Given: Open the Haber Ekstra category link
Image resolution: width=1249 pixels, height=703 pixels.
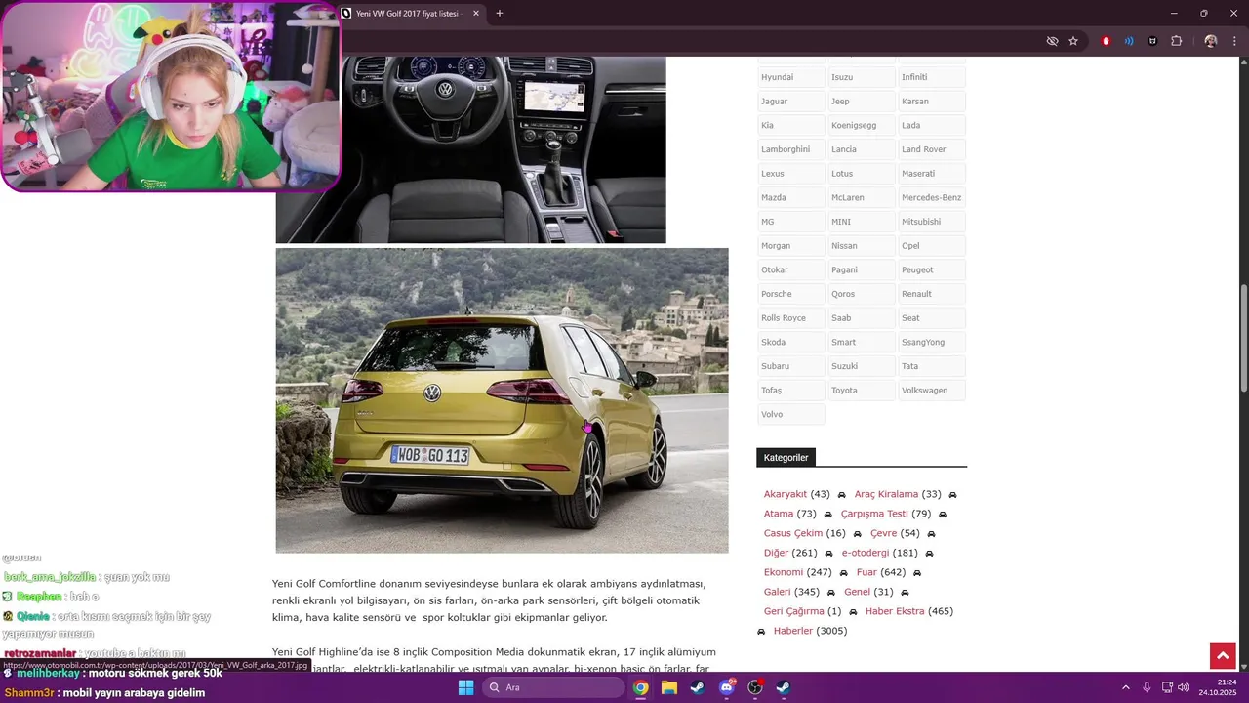Looking at the screenshot, I should (895, 611).
